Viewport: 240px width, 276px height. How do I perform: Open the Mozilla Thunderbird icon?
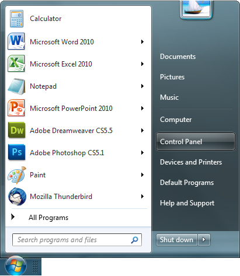[17, 197]
